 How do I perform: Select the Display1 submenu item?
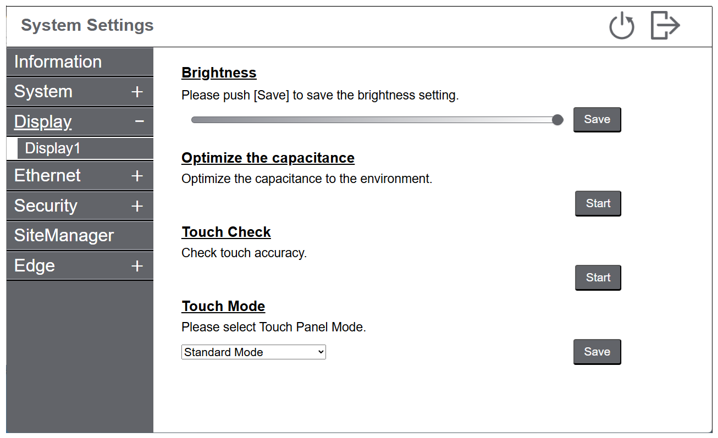(x=53, y=148)
